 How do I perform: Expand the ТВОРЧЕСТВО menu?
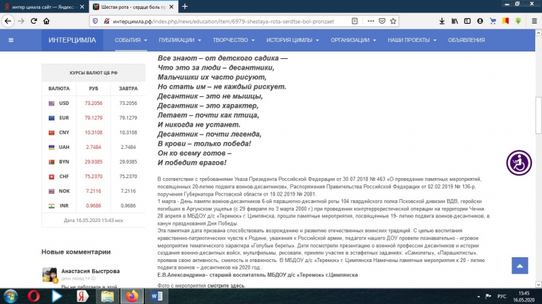click(x=234, y=40)
